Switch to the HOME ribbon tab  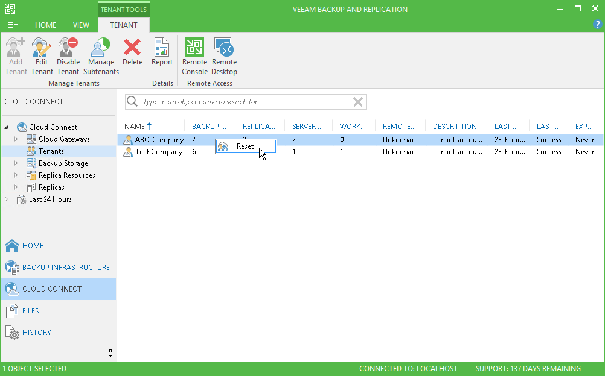[45, 25]
